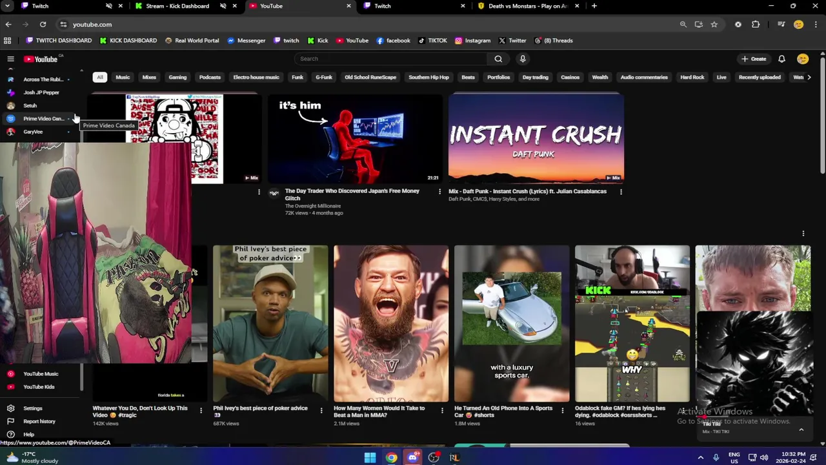Image resolution: width=826 pixels, height=465 pixels.
Task: Open Shorts shelf options menu
Action: pyautogui.click(x=803, y=233)
